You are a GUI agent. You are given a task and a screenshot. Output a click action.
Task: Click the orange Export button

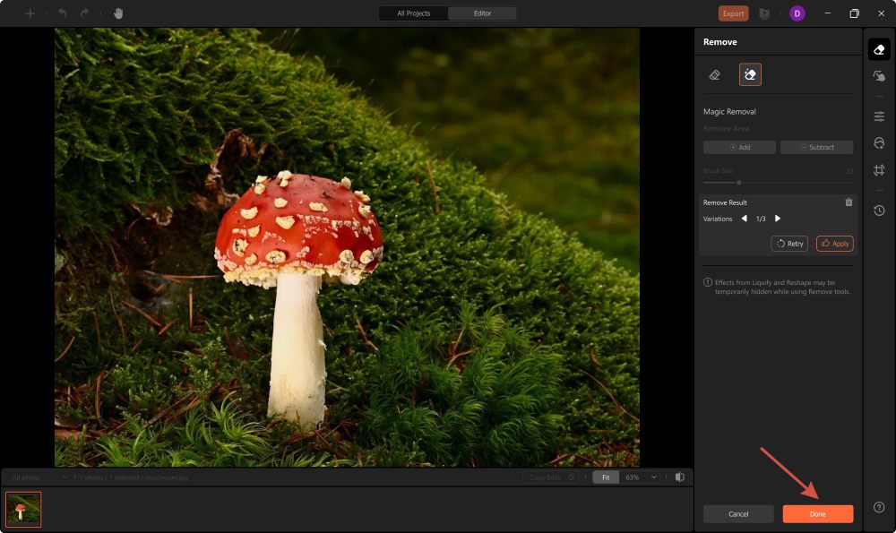coord(732,13)
